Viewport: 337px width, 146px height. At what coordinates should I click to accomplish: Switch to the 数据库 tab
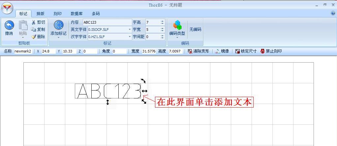click(77, 14)
